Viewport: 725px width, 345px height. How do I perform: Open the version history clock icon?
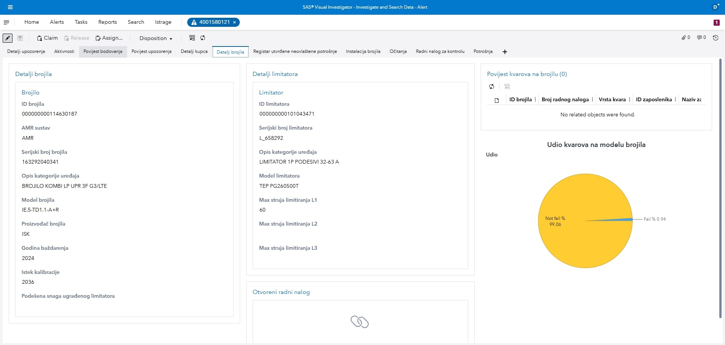click(x=716, y=38)
